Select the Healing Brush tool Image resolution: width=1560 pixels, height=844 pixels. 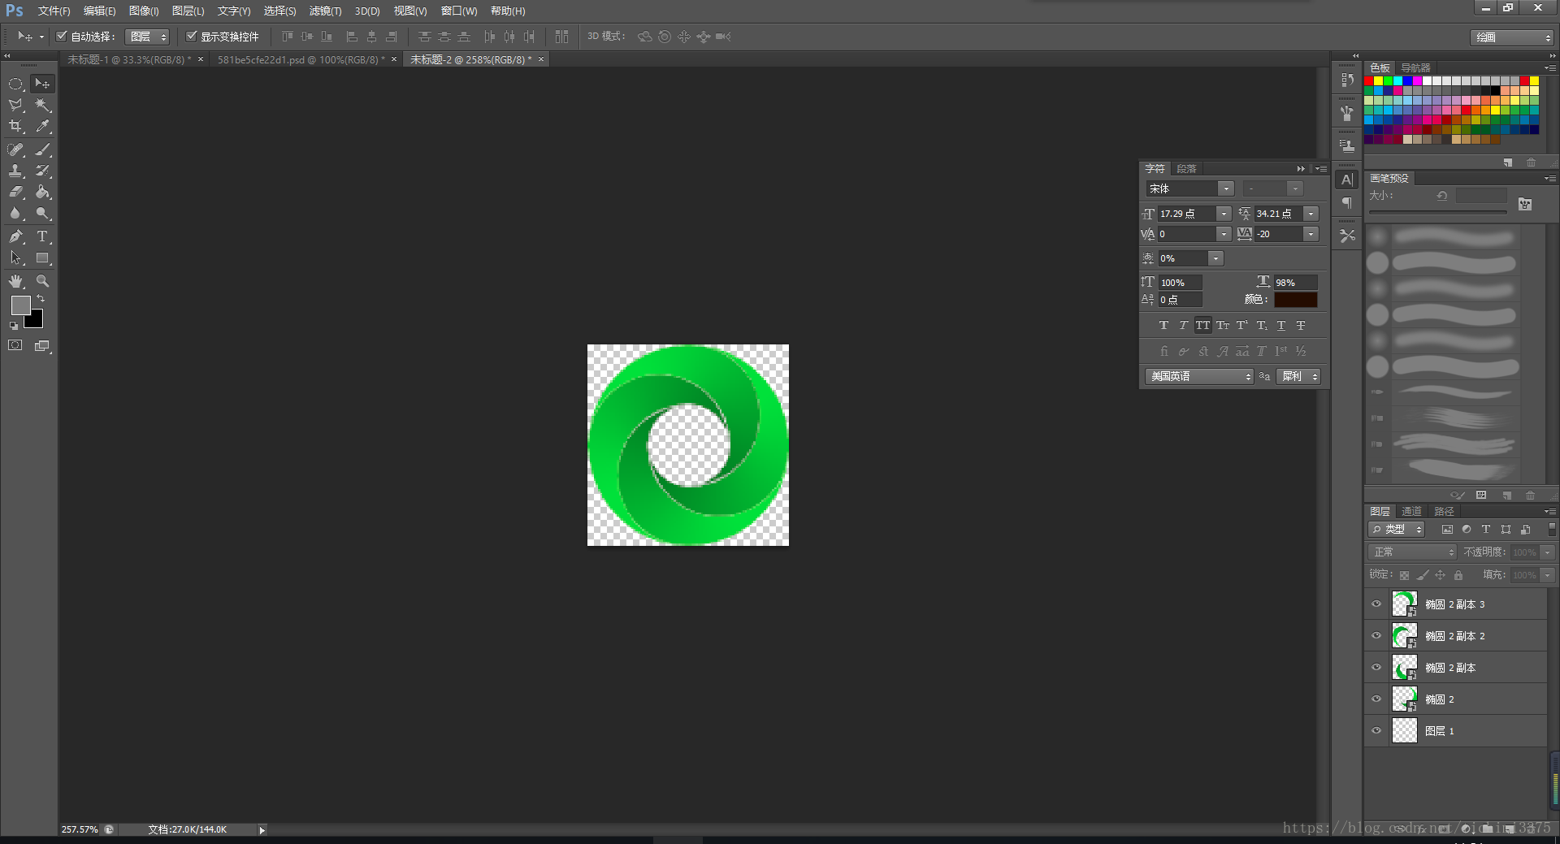pyautogui.click(x=15, y=149)
